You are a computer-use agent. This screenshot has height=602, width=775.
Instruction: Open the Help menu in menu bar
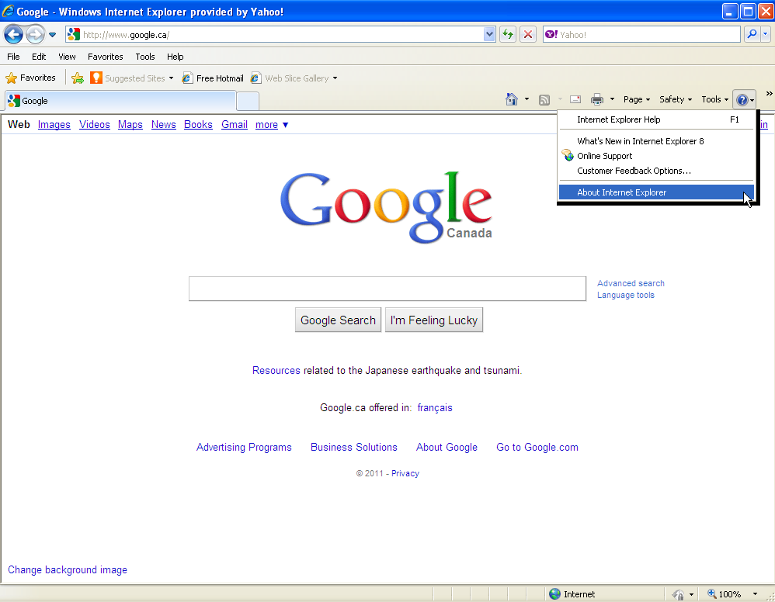175,57
